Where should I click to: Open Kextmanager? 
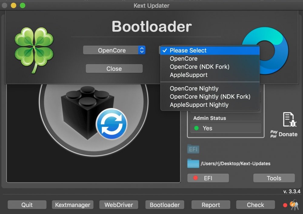click(72, 205)
